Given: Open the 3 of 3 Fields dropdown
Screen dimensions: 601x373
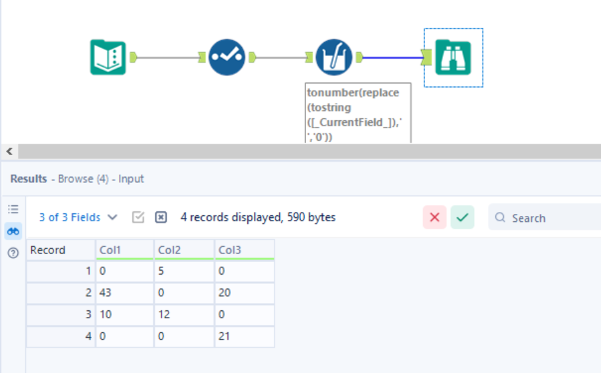Looking at the screenshot, I should coord(78,217).
